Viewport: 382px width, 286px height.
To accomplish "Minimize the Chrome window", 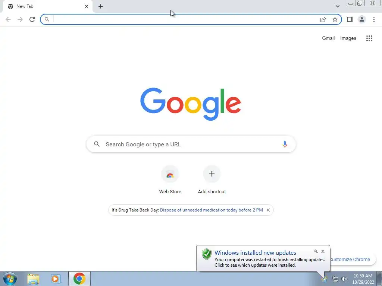I will click(x=351, y=3).
